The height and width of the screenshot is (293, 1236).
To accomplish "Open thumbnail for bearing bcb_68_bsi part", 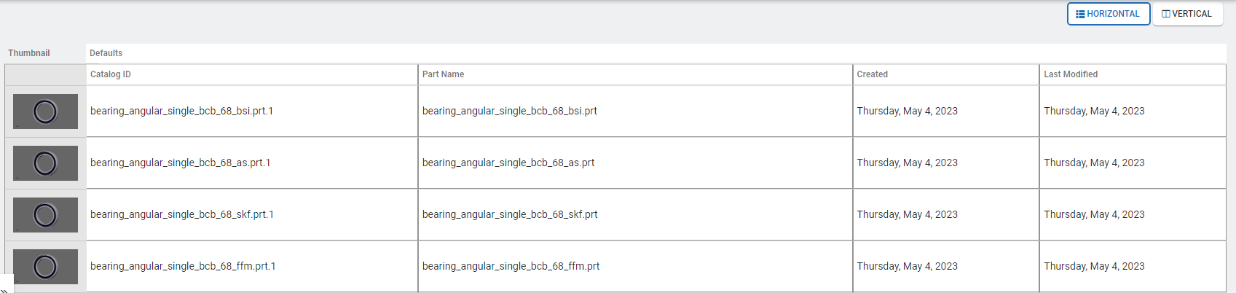I will coord(45,112).
